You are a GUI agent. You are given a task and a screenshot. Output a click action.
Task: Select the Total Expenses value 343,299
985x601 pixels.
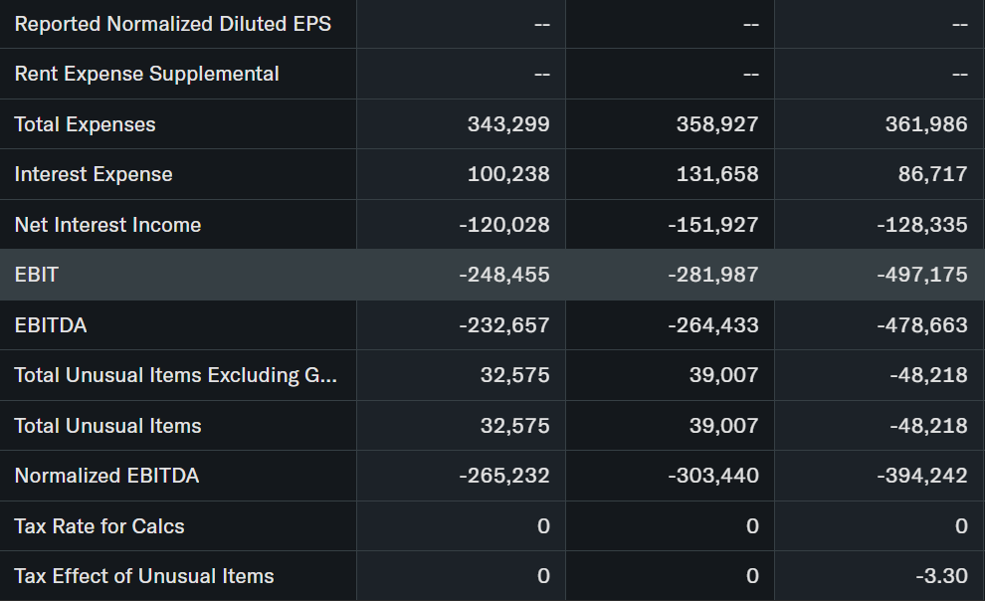point(508,124)
